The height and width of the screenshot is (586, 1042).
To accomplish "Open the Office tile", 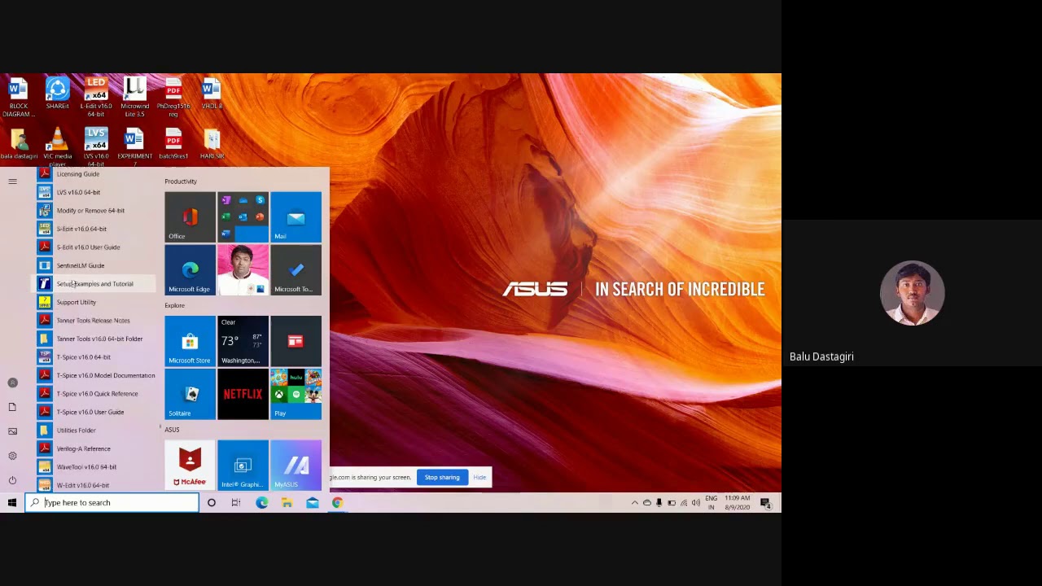I will (x=190, y=217).
